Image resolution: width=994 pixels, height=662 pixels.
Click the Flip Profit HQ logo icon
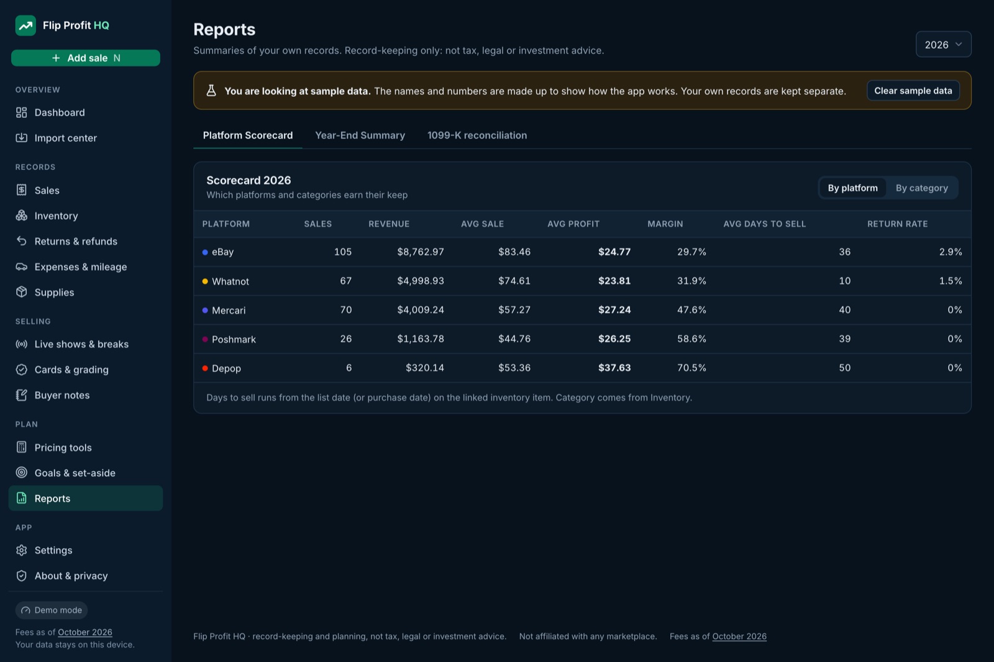[25, 25]
